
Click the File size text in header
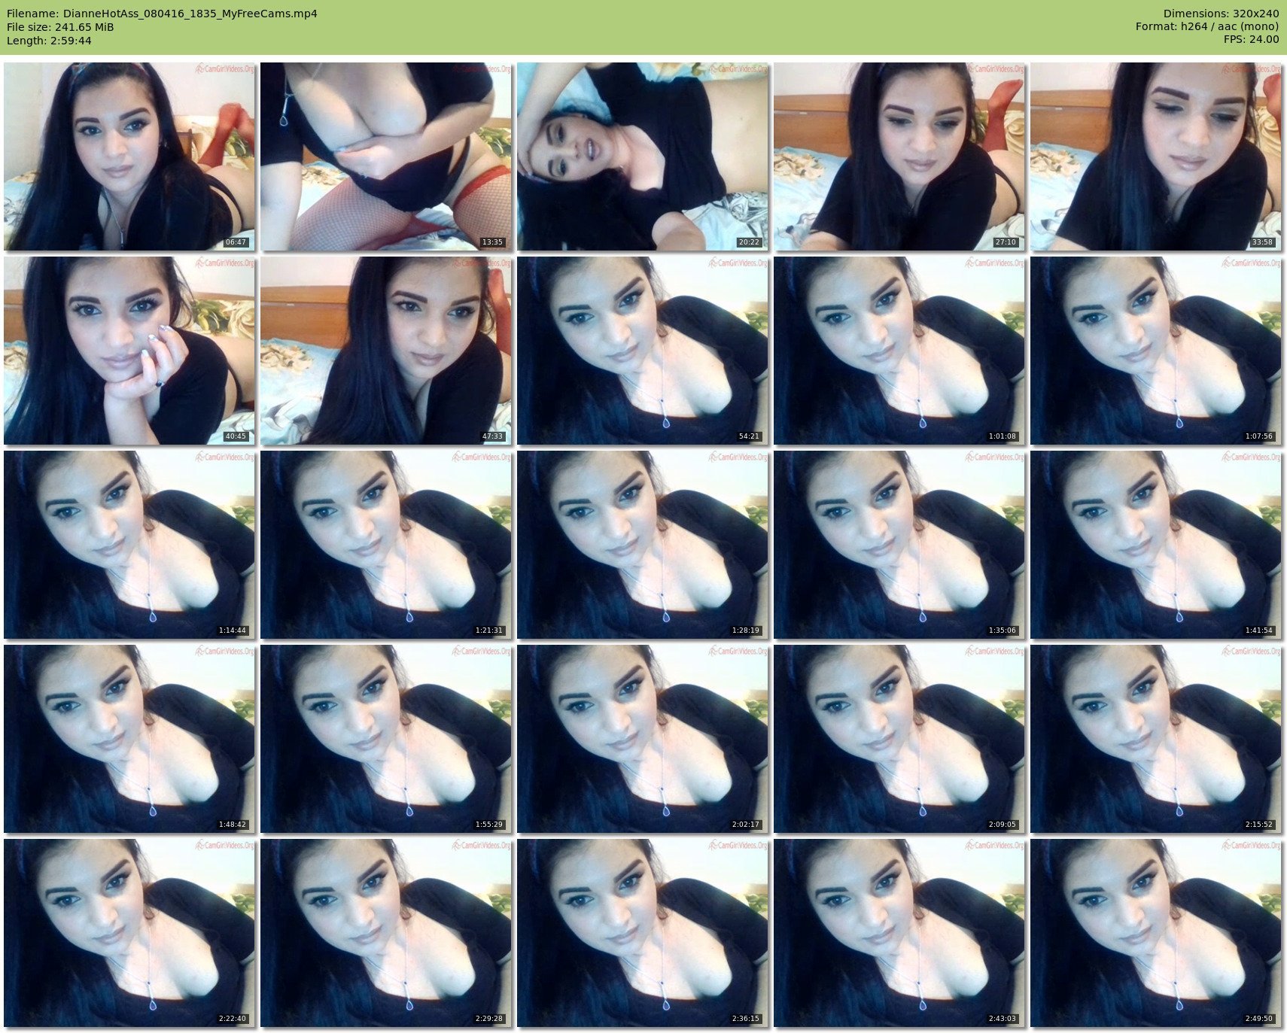[x=60, y=27]
